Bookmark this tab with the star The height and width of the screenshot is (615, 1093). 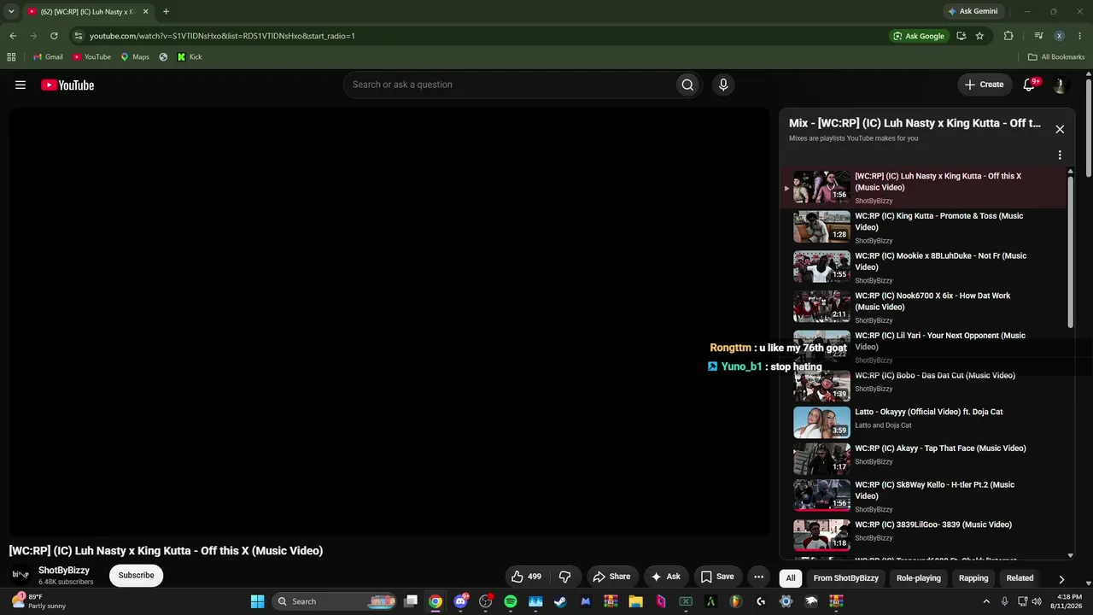pyautogui.click(x=979, y=36)
